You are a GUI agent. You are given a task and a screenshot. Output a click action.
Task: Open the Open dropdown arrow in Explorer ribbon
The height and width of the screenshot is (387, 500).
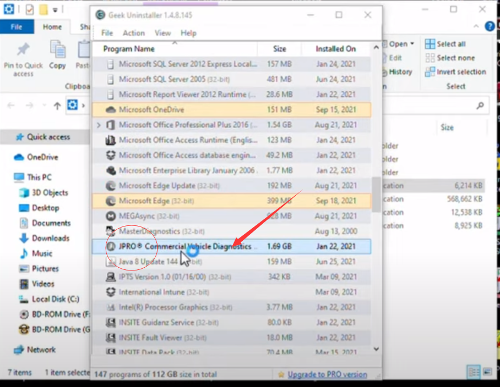click(412, 43)
